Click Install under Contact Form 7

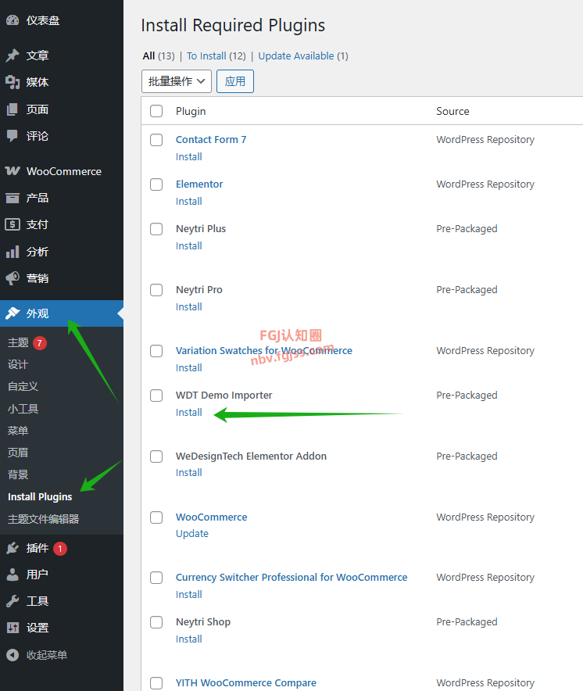click(x=188, y=157)
